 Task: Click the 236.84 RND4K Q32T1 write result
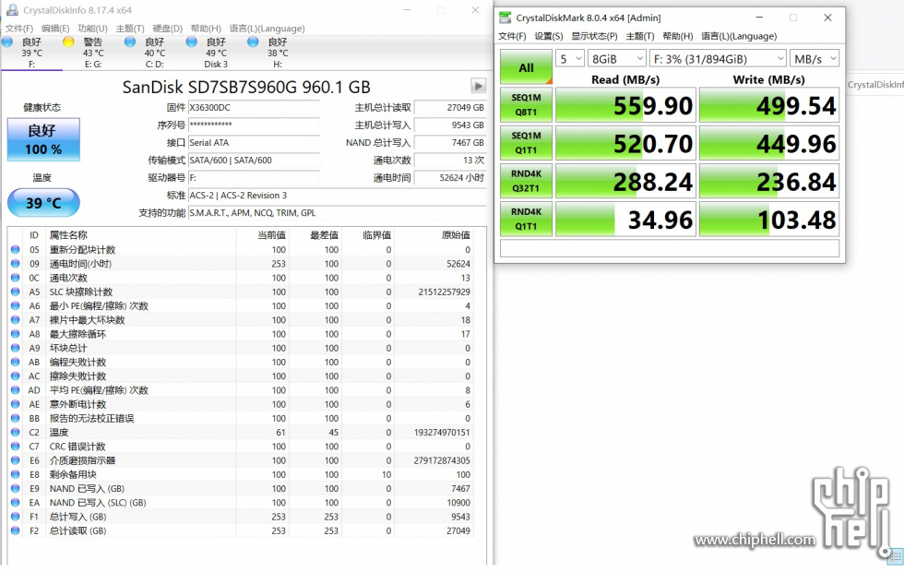pos(769,181)
